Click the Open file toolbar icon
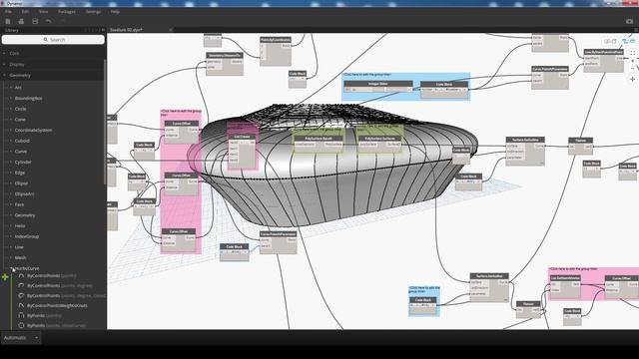The height and width of the screenshot is (359, 639). pyautogui.click(x=21, y=21)
